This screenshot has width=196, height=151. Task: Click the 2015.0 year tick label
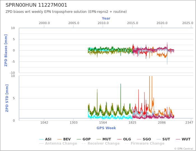tap(132, 23)
